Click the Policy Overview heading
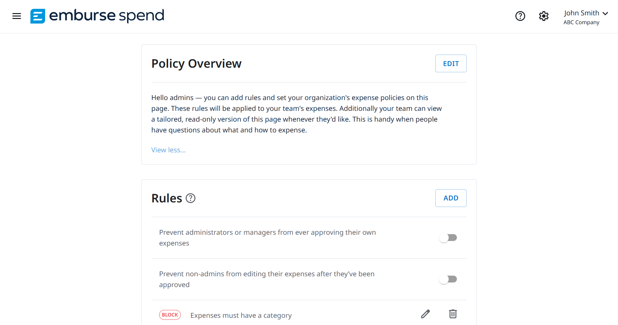The image size is (618, 325). tap(196, 64)
